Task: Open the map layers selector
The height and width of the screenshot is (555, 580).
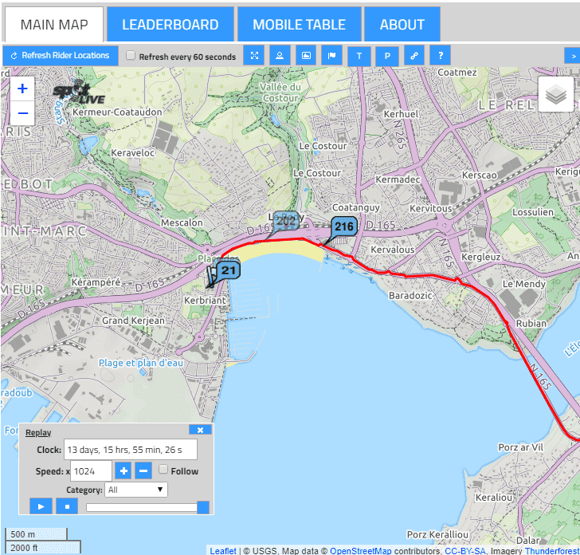Action: click(x=556, y=96)
